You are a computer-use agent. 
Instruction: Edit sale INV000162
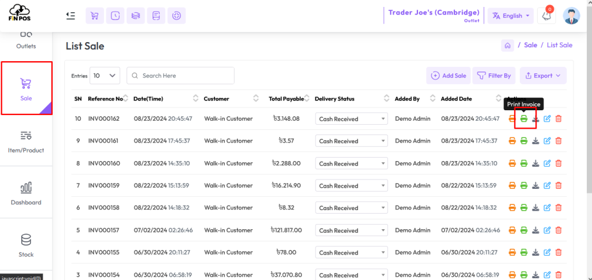click(547, 119)
